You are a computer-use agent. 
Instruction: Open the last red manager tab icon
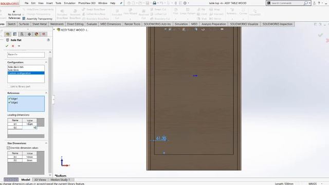[44, 34]
